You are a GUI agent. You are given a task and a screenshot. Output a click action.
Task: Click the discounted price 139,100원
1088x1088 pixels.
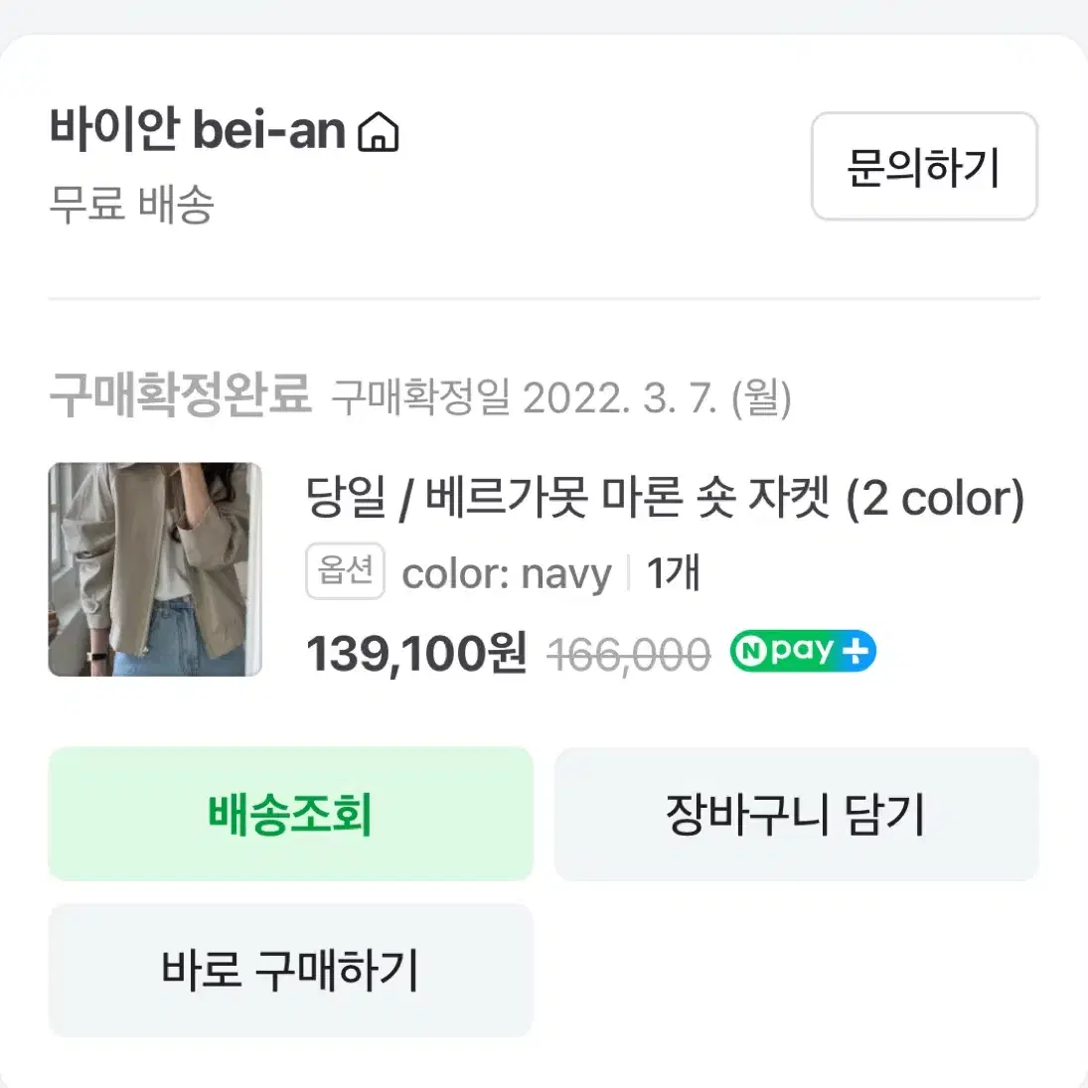click(418, 654)
